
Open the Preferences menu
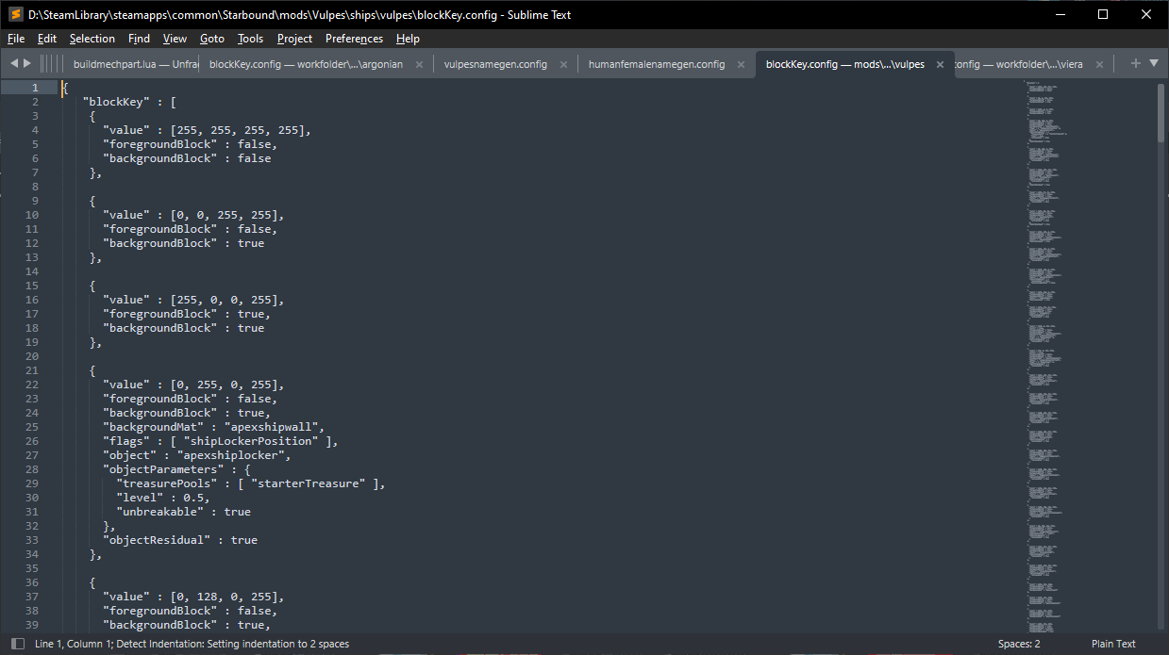354,39
